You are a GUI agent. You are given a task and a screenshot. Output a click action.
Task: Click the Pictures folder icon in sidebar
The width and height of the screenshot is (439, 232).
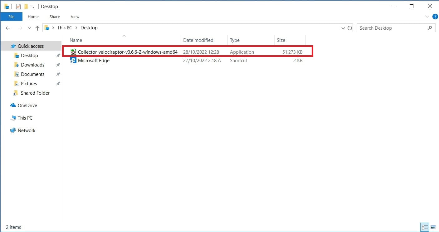click(x=17, y=83)
